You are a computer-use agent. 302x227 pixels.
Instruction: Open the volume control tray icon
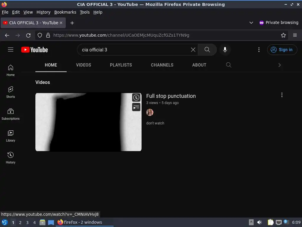point(260,222)
